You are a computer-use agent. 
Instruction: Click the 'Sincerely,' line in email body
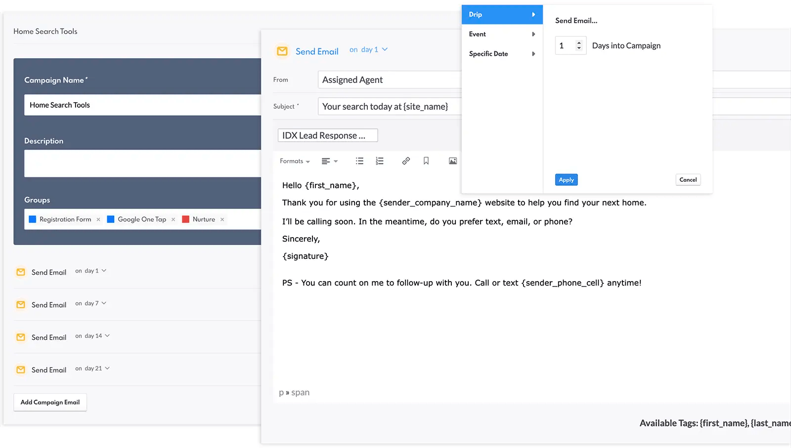[301, 239]
